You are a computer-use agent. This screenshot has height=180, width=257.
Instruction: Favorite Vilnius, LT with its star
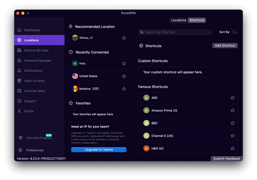click(x=124, y=38)
